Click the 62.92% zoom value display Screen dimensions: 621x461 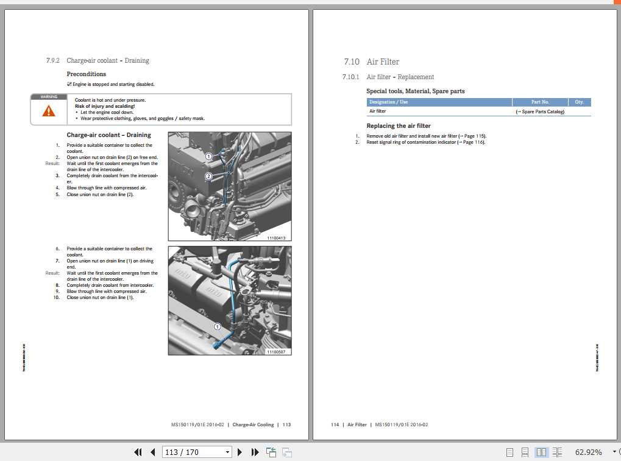coord(588,452)
